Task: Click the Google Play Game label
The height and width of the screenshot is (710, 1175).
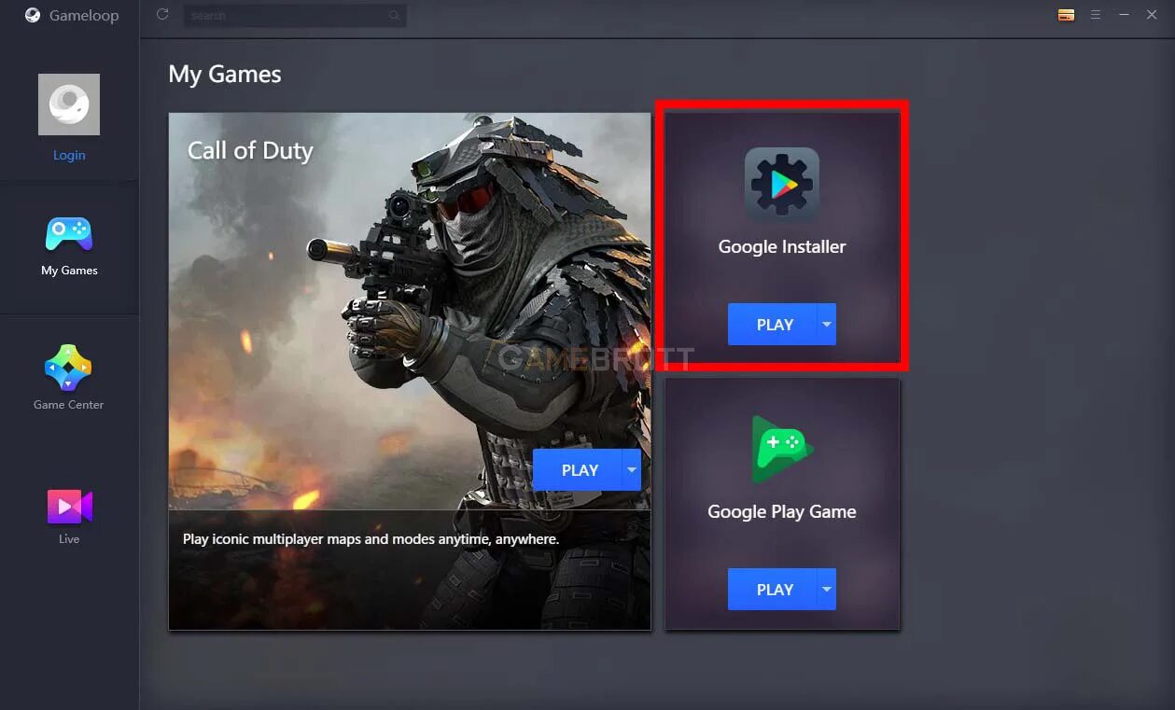Action: (782, 512)
